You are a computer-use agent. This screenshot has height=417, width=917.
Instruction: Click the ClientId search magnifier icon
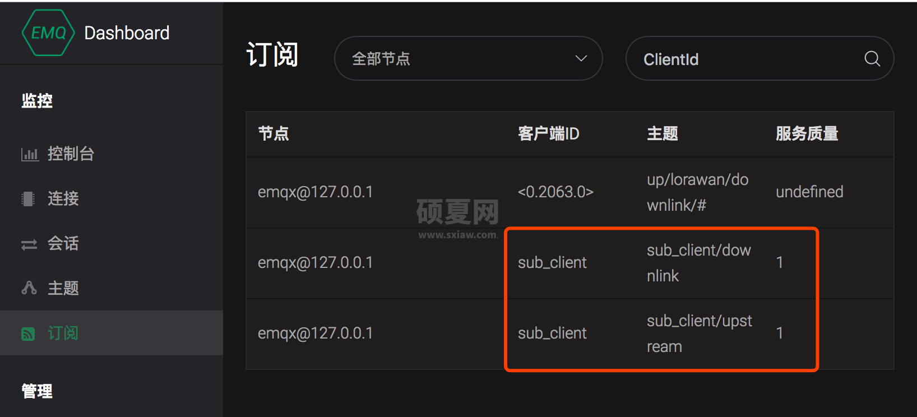pos(872,58)
